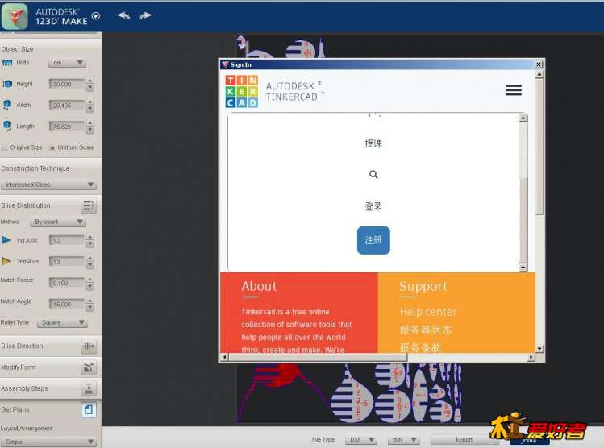The height and width of the screenshot is (448, 604).
Task: Click the Sign In dialog vertical scrollbar thumb
Action: click(x=539, y=147)
